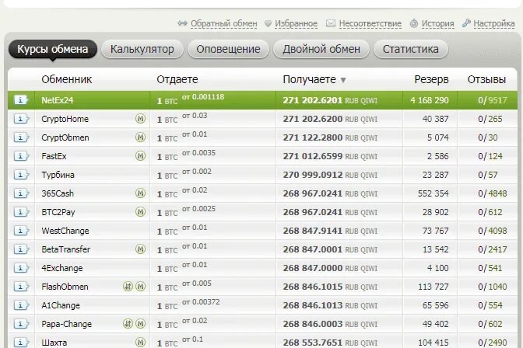Switch to the Курсы обмена tab
Viewport: 523px width, 348px height.
point(53,49)
